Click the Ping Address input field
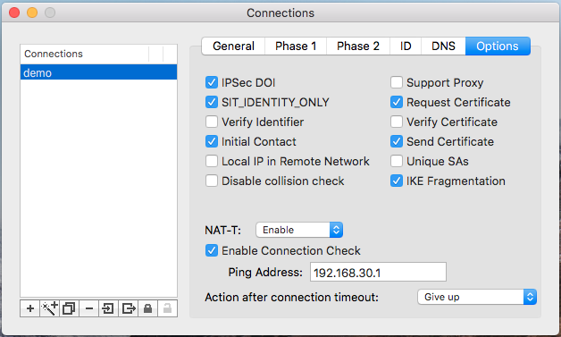 click(x=378, y=272)
